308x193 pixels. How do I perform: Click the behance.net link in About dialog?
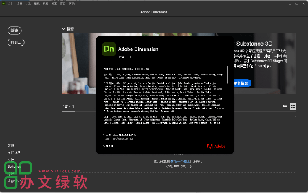point(118,139)
